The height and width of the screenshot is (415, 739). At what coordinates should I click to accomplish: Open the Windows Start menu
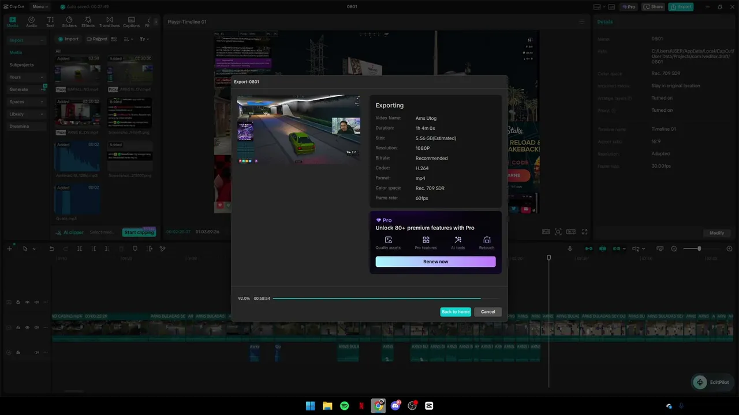(x=310, y=406)
